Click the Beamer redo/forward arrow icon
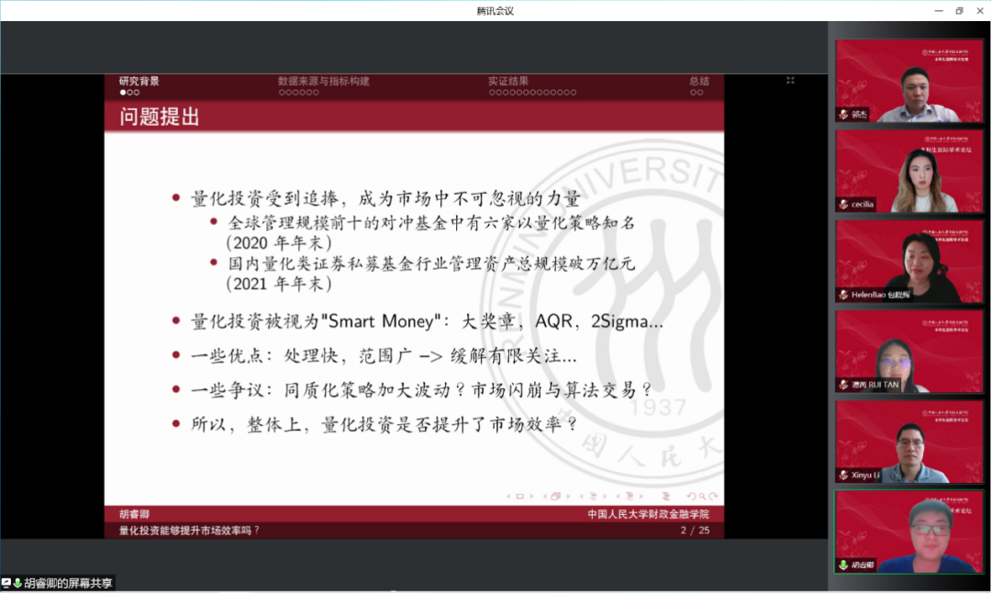This screenshot has height=593, width=991. click(713, 497)
